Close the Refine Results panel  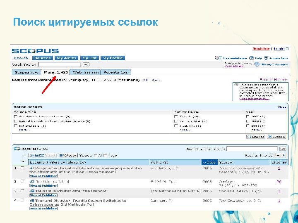[x=282, y=107]
